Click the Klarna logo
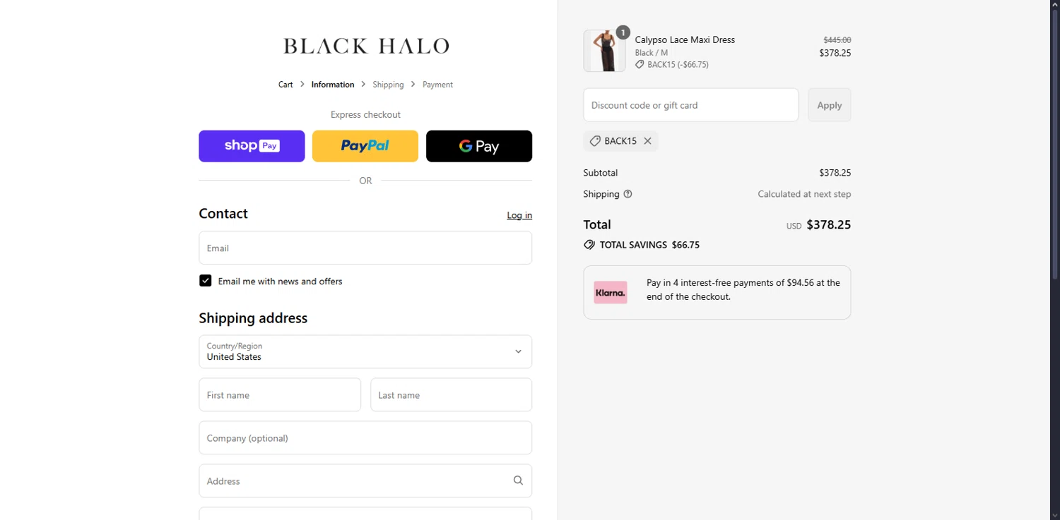The width and height of the screenshot is (1060, 520). tap(611, 292)
